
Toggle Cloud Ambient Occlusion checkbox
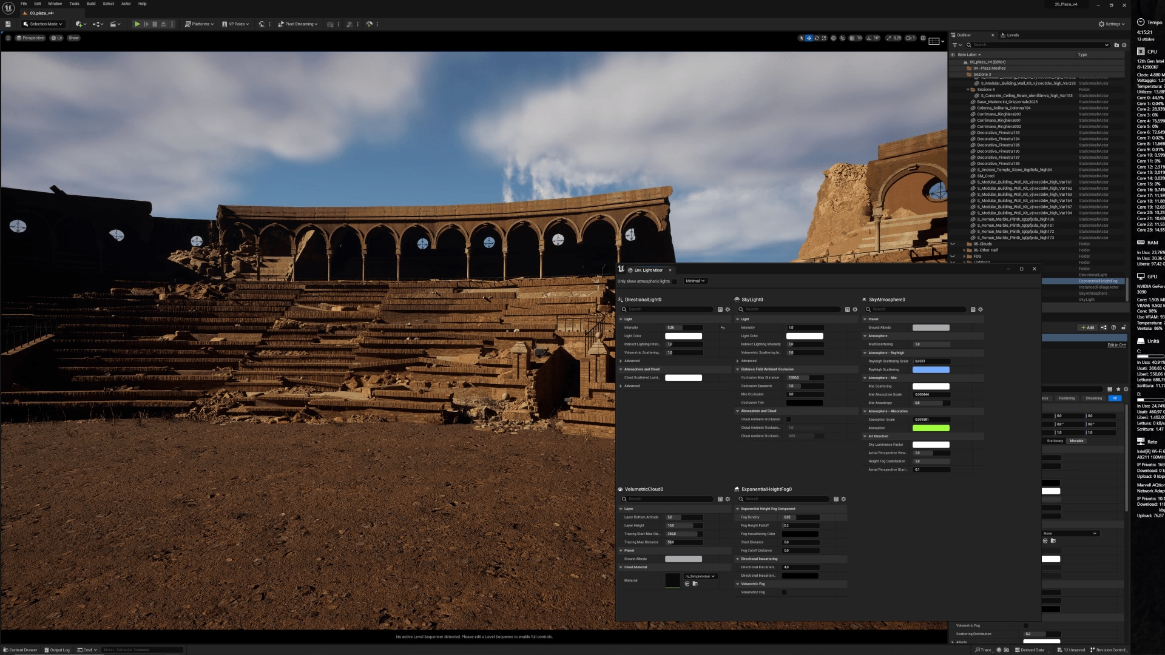(x=789, y=420)
